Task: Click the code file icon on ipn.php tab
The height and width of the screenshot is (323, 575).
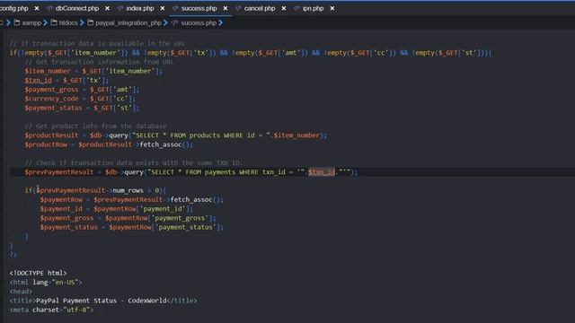Action: pyautogui.click(x=296, y=8)
